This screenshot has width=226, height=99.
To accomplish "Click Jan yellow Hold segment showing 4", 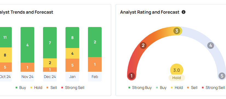I will [72, 53].
